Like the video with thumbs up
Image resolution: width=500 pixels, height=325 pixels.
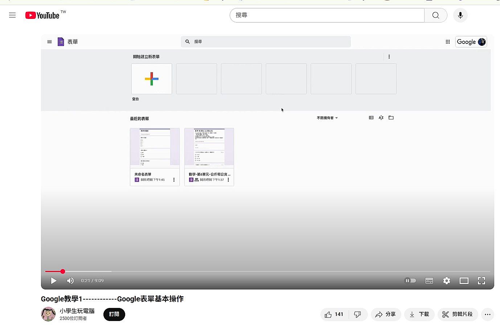pyautogui.click(x=334, y=314)
